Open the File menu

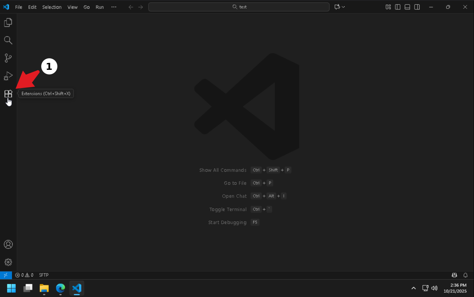coord(19,7)
